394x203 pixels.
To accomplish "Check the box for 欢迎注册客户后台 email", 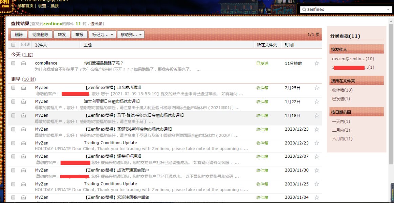I will coord(13,198).
